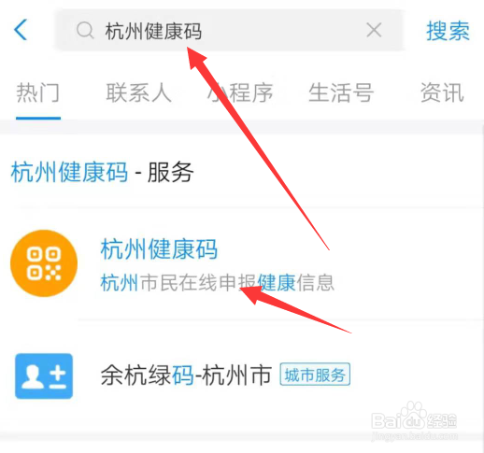Select the 热门 tab
The width and height of the screenshot is (484, 453).
pos(38,92)
